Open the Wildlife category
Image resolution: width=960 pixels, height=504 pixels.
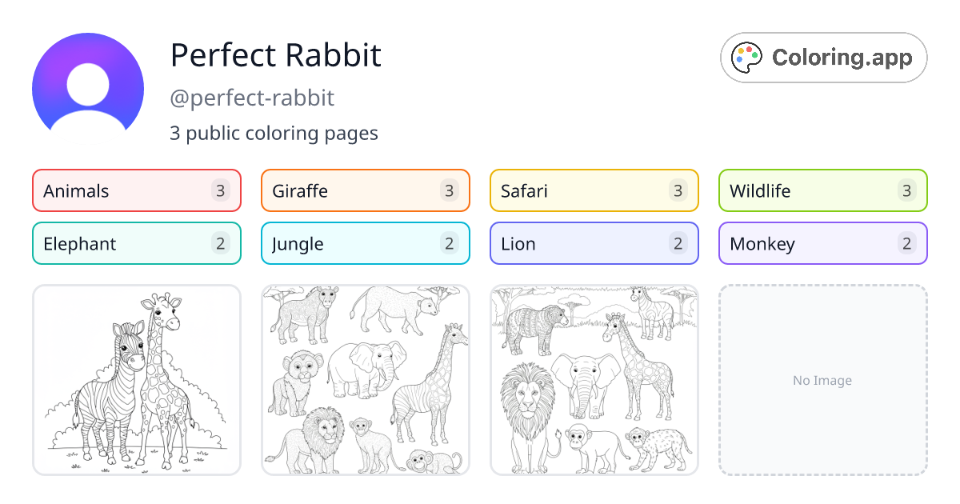point(822,190)
